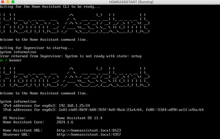Click the 'Home Assistant URL:' label

click(x=22, y=130)
